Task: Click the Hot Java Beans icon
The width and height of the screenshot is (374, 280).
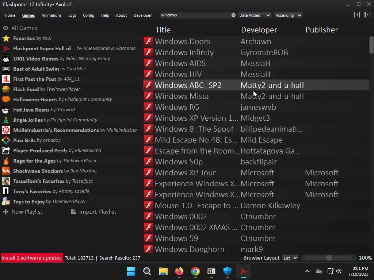Action: (6, 110)
